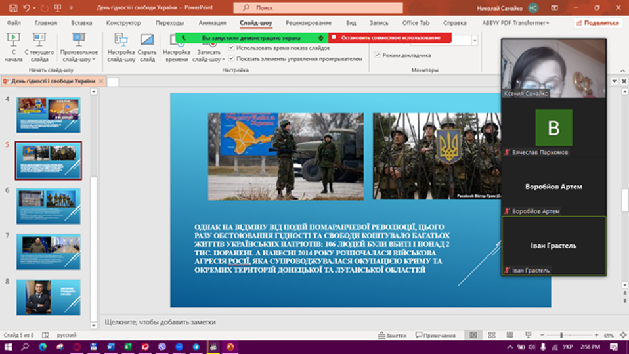
Task: Open the Анимация ribbon tab
Action: 212,23
